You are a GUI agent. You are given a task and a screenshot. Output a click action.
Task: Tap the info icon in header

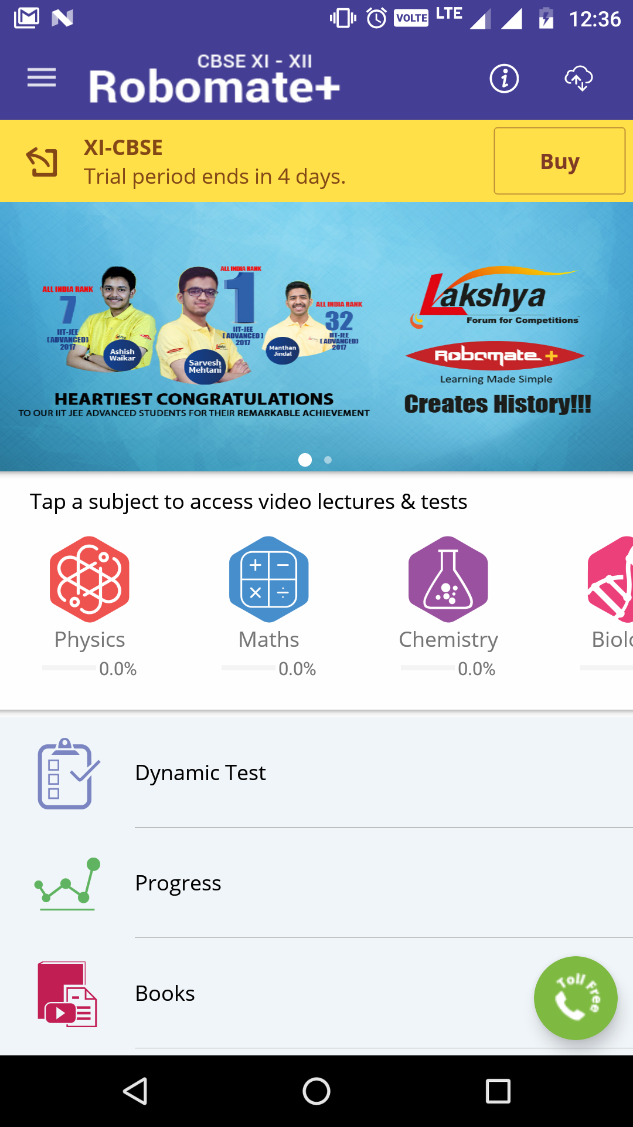[504, 78]
